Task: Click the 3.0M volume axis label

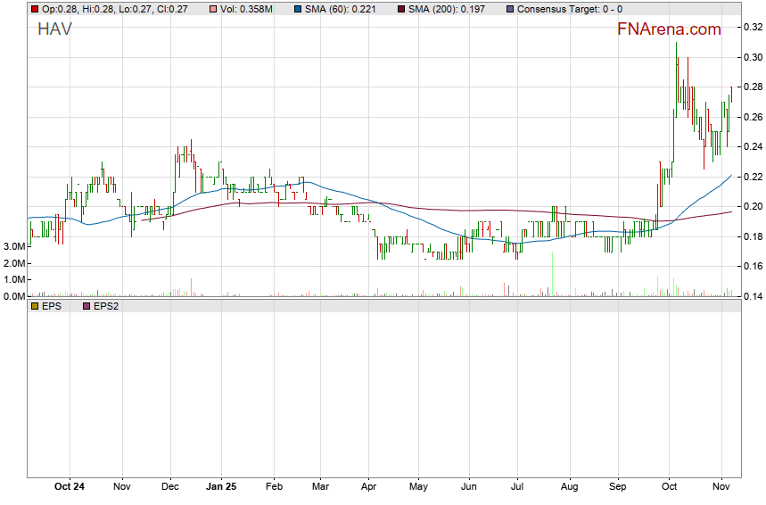Action: (x=14, y=246)
